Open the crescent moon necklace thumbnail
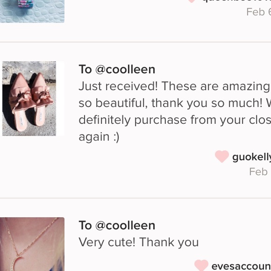This screenshot has height=271, width=271. coord(32,244)
